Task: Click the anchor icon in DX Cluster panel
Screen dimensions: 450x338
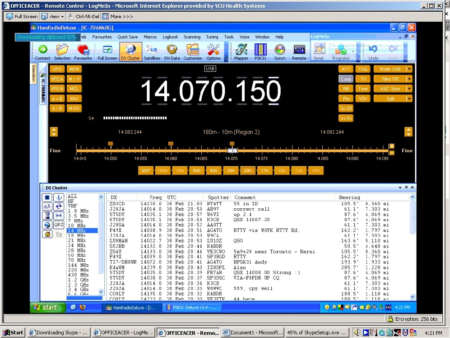Action: click(x=59, y=197)
